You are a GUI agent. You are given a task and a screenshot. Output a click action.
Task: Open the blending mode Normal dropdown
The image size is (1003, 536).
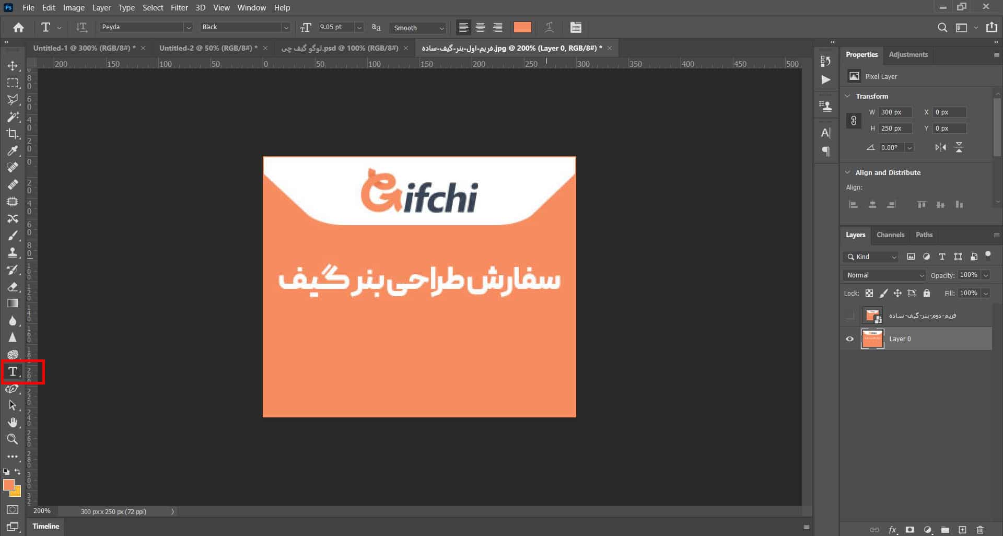[x=884, y=275]
